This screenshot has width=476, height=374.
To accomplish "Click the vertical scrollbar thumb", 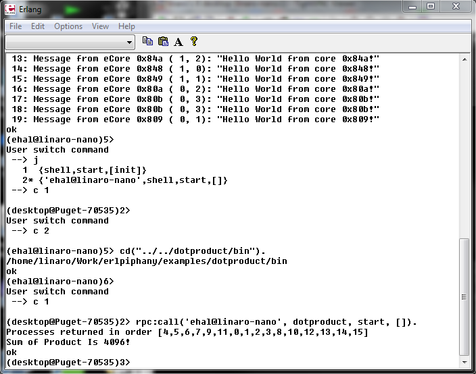I will pyautogui.click(x=464, y=297).
